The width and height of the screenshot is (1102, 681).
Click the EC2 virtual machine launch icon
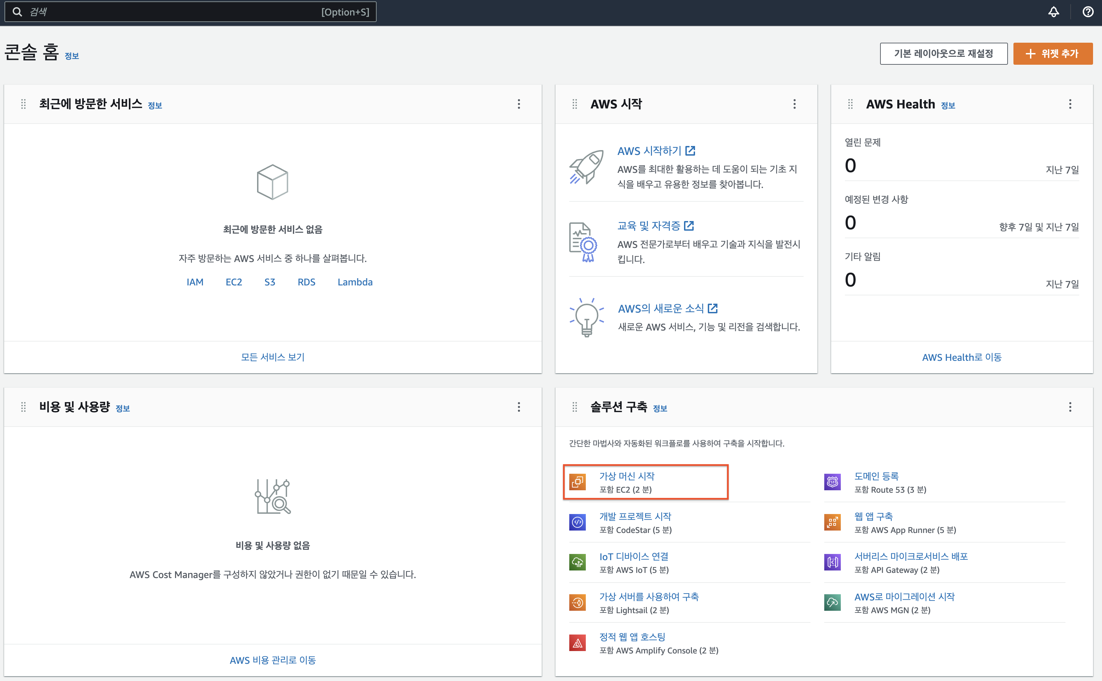point(578,482)
